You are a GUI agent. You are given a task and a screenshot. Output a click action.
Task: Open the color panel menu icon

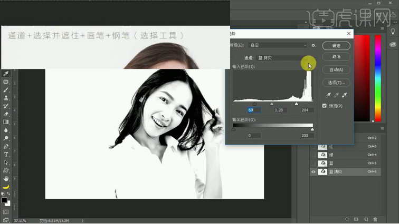(383, 28)
